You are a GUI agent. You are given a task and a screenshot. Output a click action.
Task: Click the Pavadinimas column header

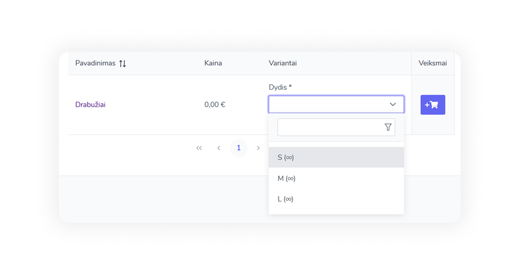(95, 63)
